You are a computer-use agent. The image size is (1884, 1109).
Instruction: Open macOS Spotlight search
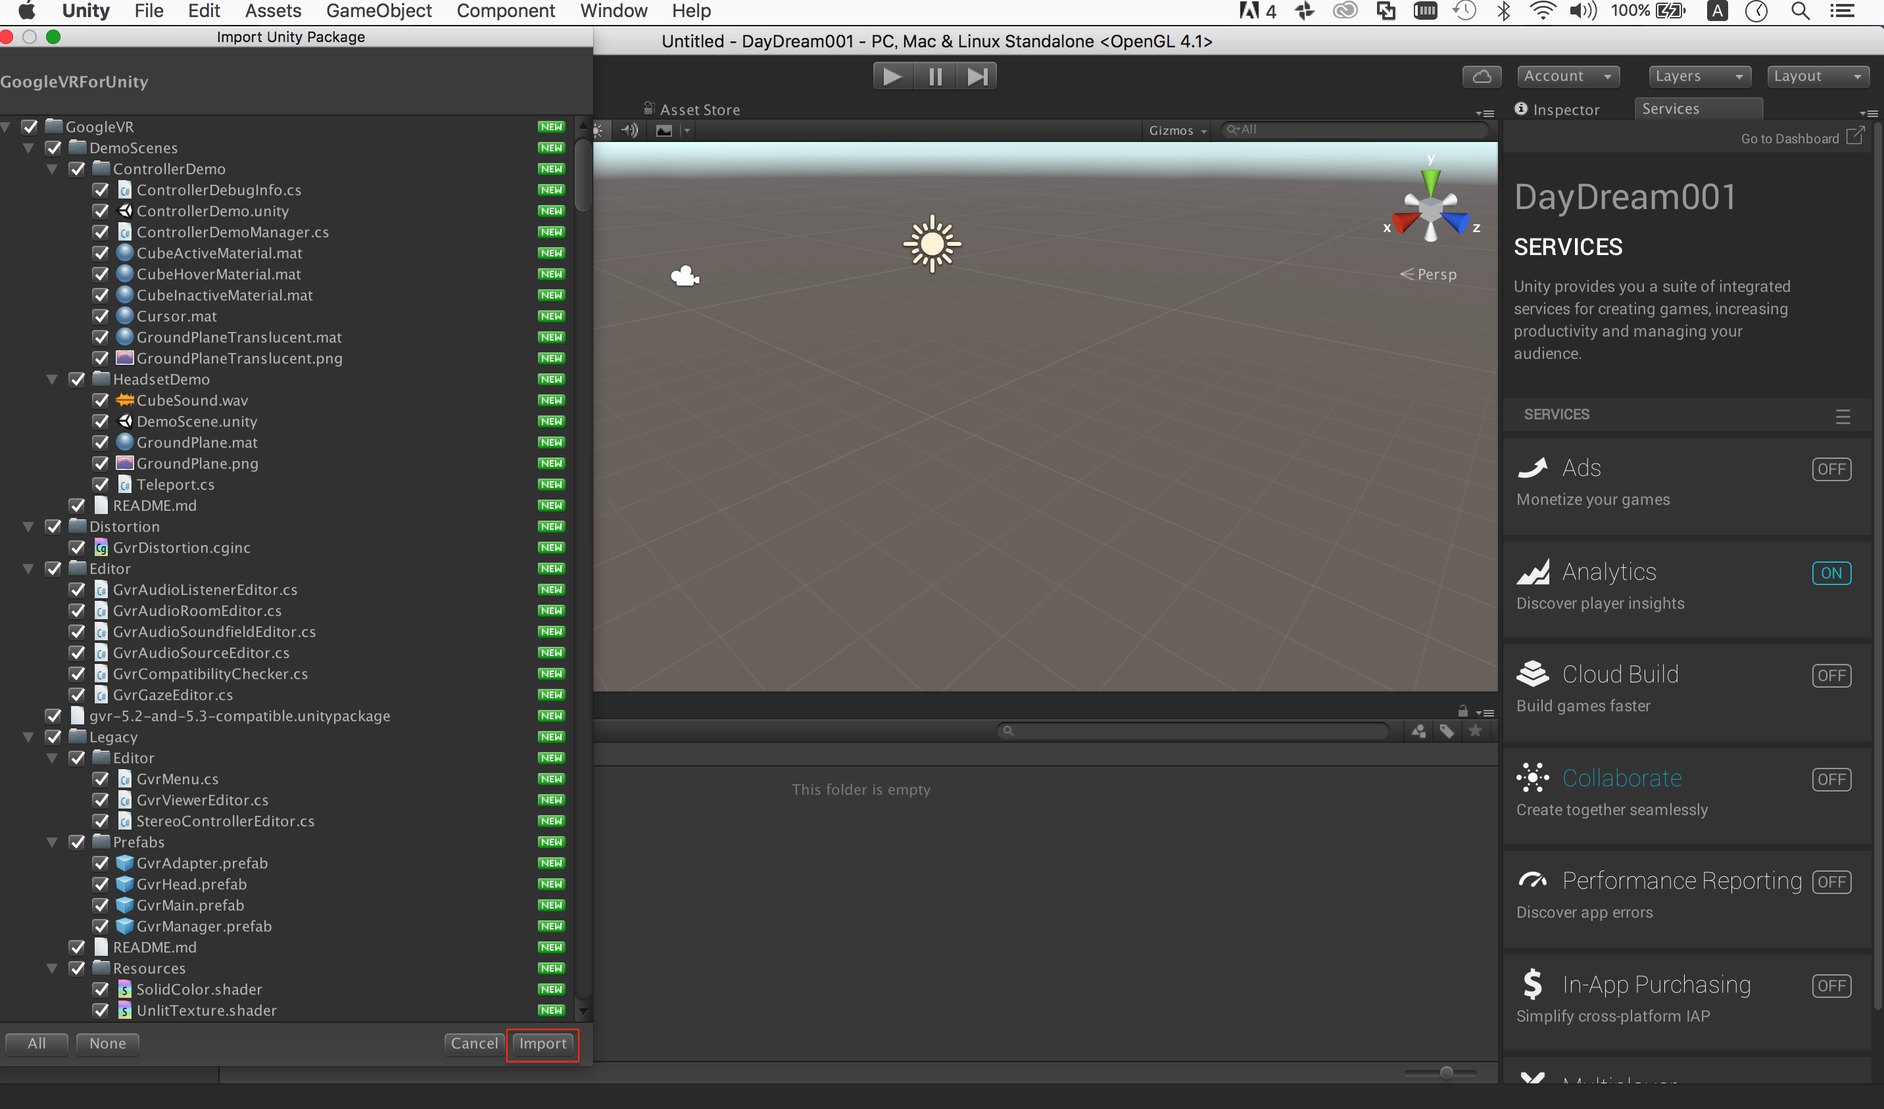[x=1800, y=11]
